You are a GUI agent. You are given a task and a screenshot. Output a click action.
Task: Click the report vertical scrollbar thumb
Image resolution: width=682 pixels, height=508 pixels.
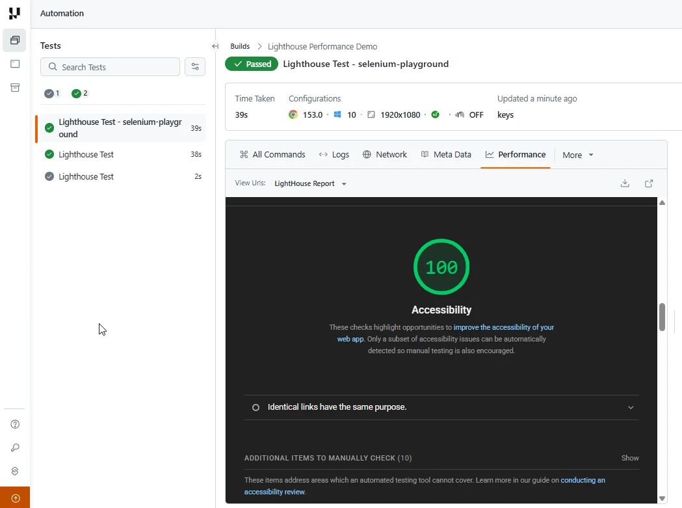662,317
